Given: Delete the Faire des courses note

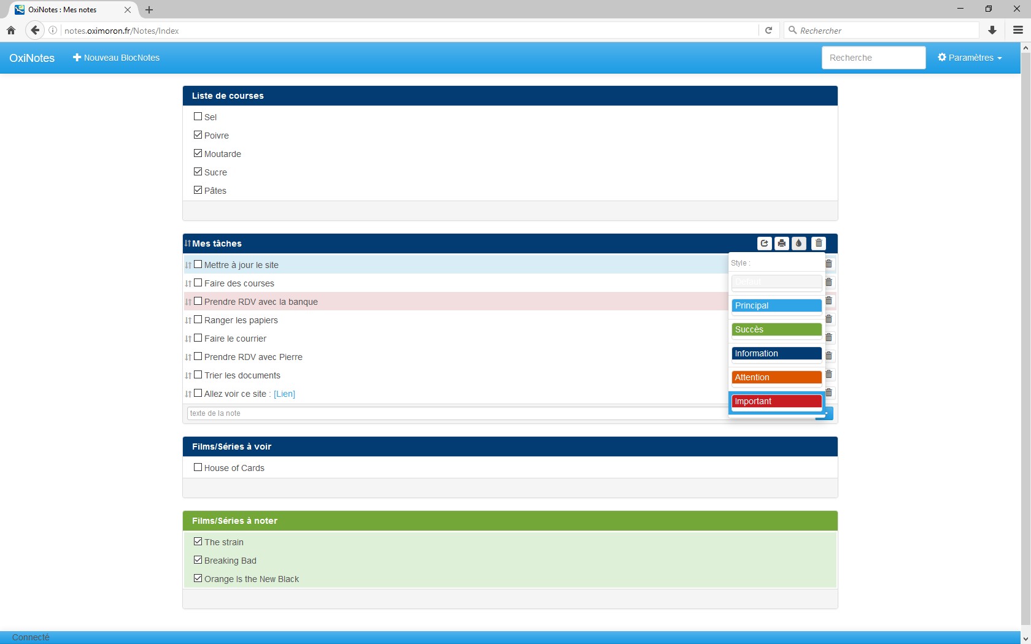Looking at the screenshot, I should (x=829, y=282).
